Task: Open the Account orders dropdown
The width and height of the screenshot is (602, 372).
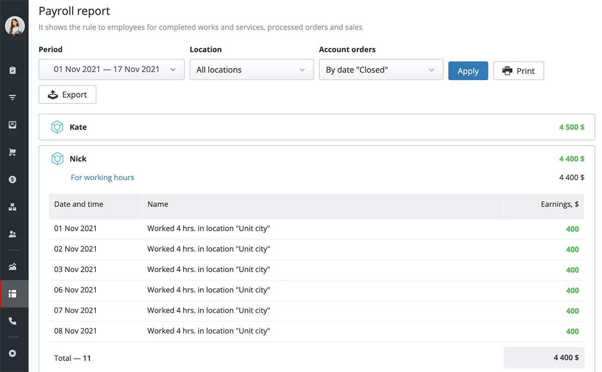Action: [381, 70]
